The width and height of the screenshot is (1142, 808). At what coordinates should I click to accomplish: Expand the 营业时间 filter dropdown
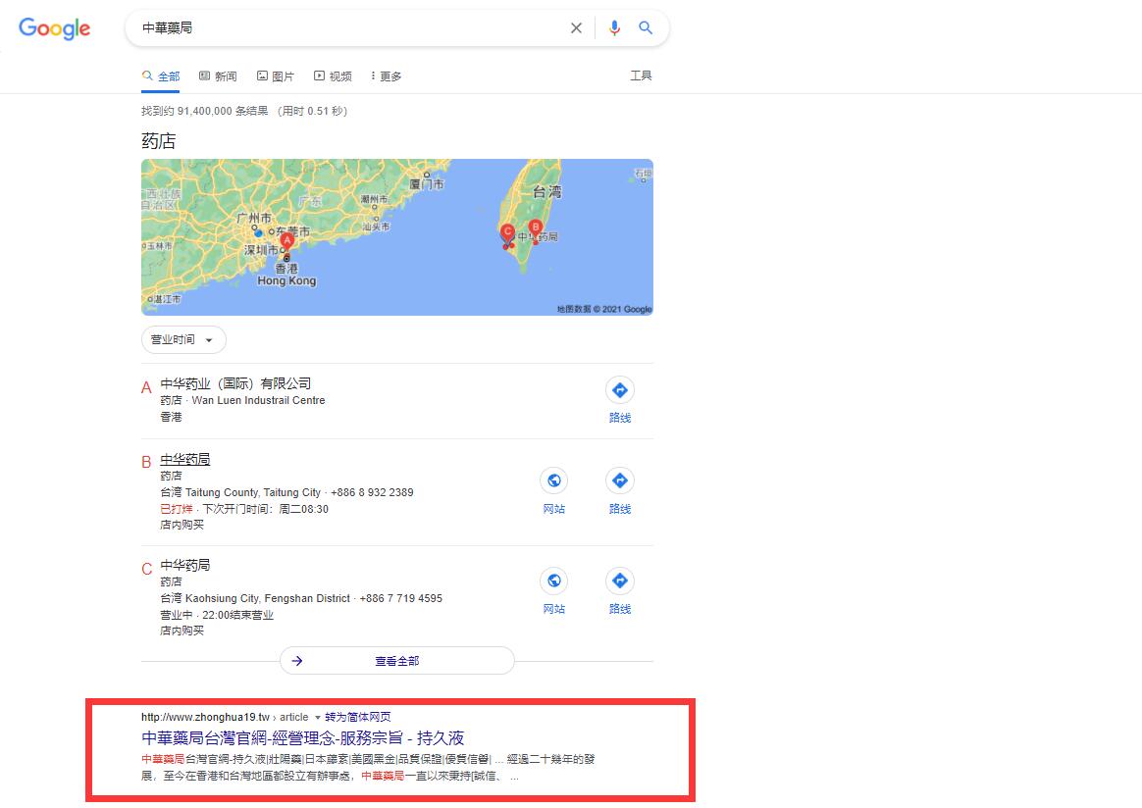tap(183, 340)
